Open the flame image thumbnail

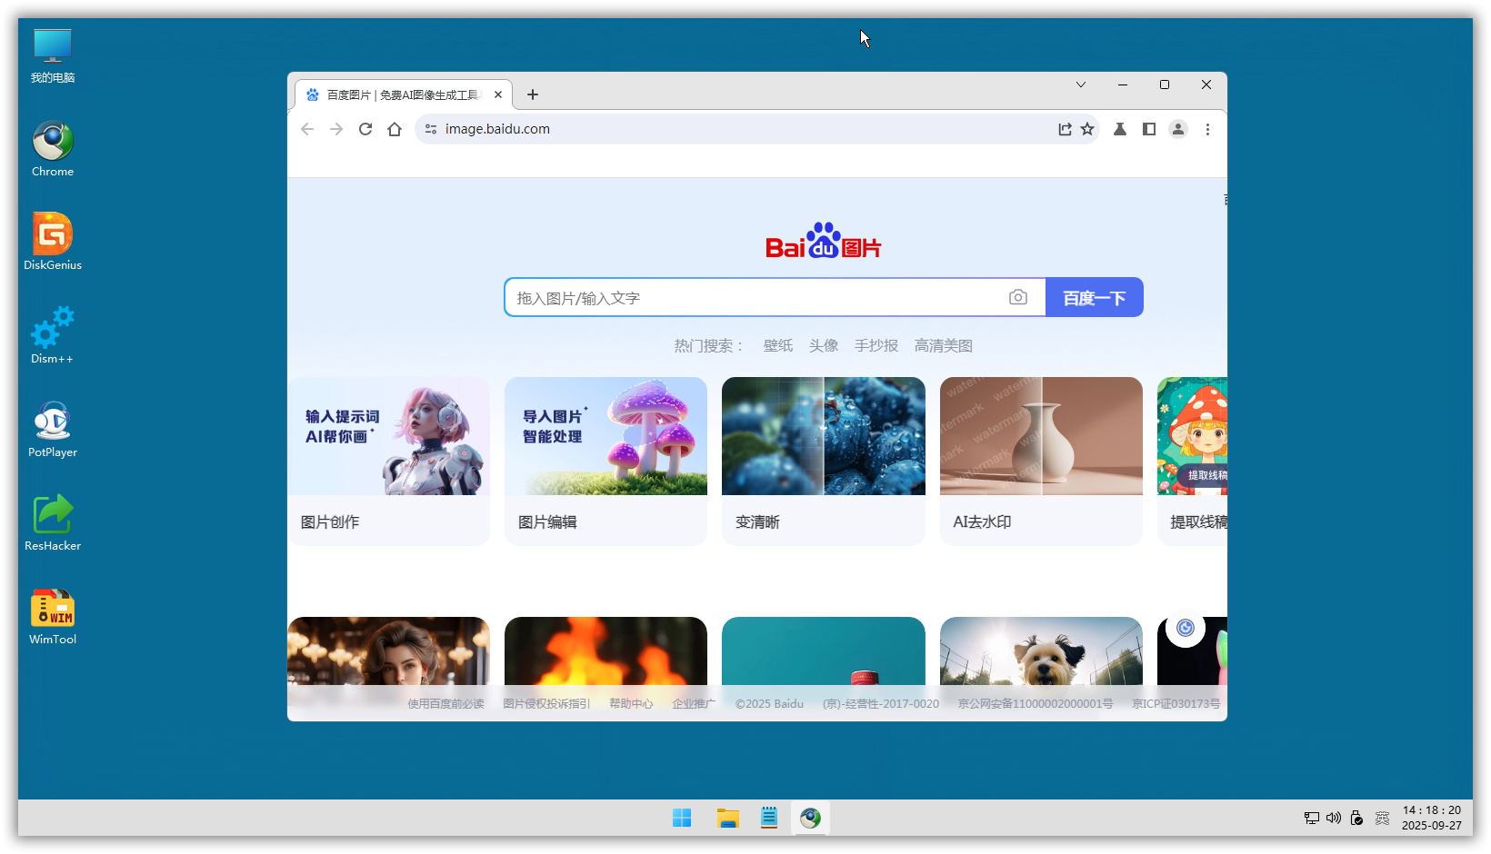click(605, 651)
